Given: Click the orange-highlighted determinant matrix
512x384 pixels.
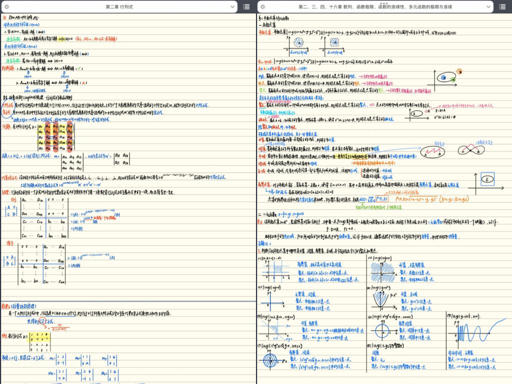Looking at the screenshot, I should click(x=56, y=137).
